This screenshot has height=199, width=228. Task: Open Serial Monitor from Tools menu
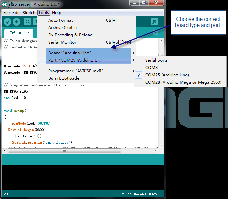(87, 42)
